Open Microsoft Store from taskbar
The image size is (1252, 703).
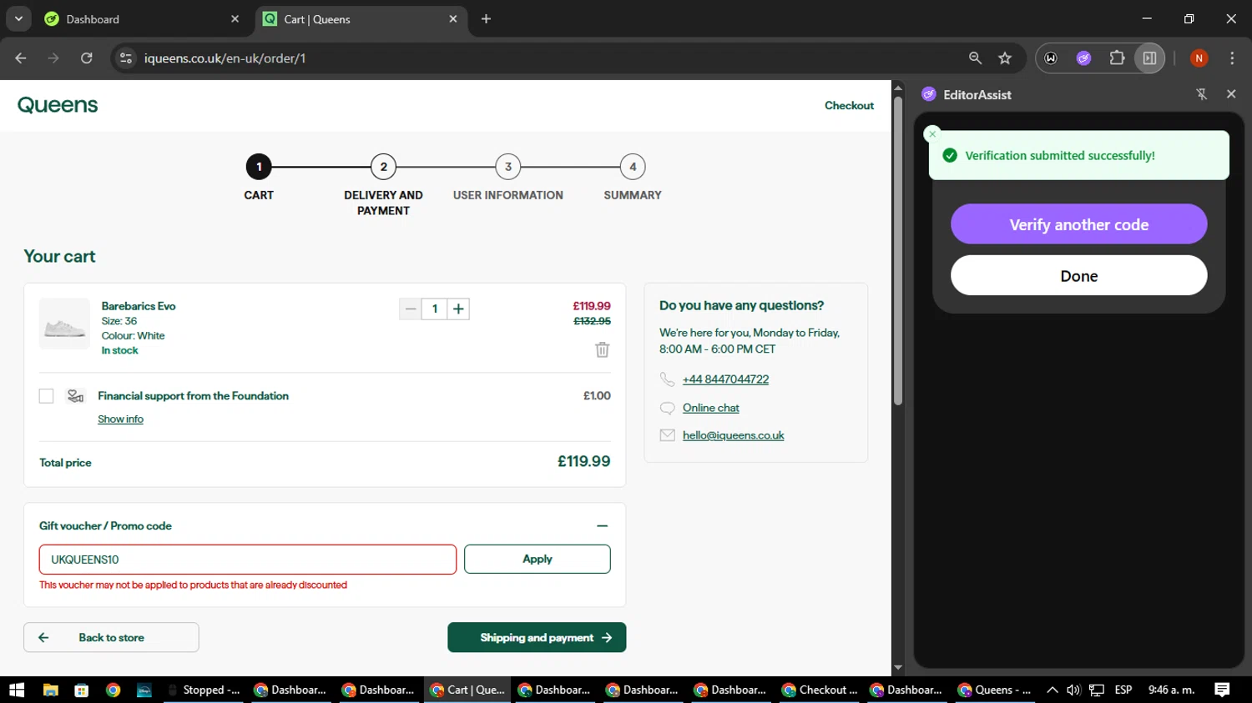pos(81,690)
